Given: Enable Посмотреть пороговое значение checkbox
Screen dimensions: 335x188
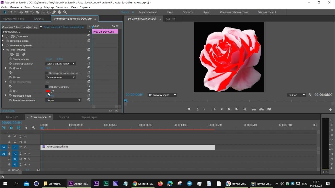Looking at the screenshot, I should point(47,73).
